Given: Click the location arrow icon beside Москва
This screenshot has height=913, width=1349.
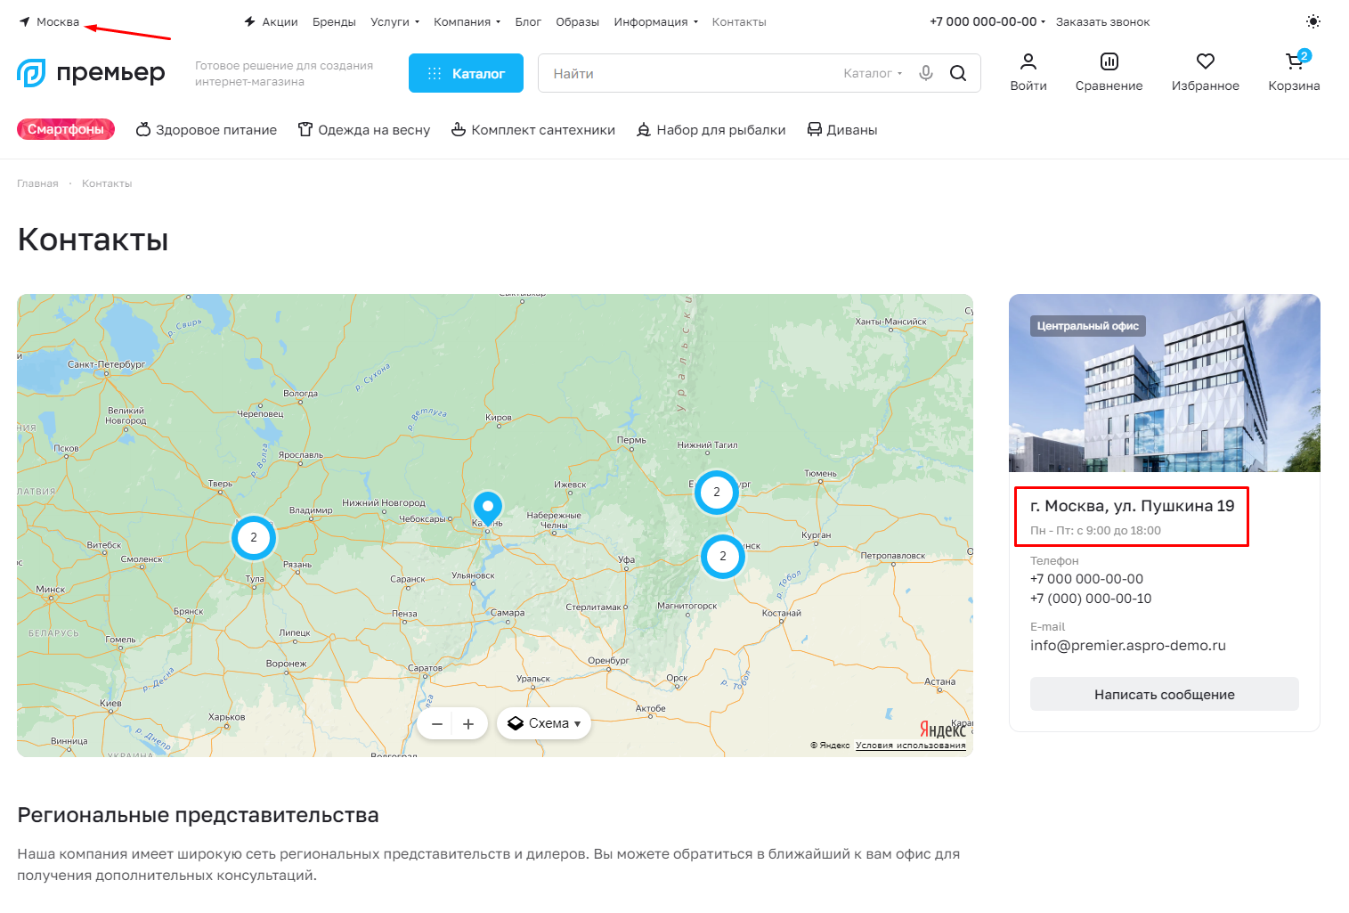Looking at the screenshot, I should coord(25,21).
